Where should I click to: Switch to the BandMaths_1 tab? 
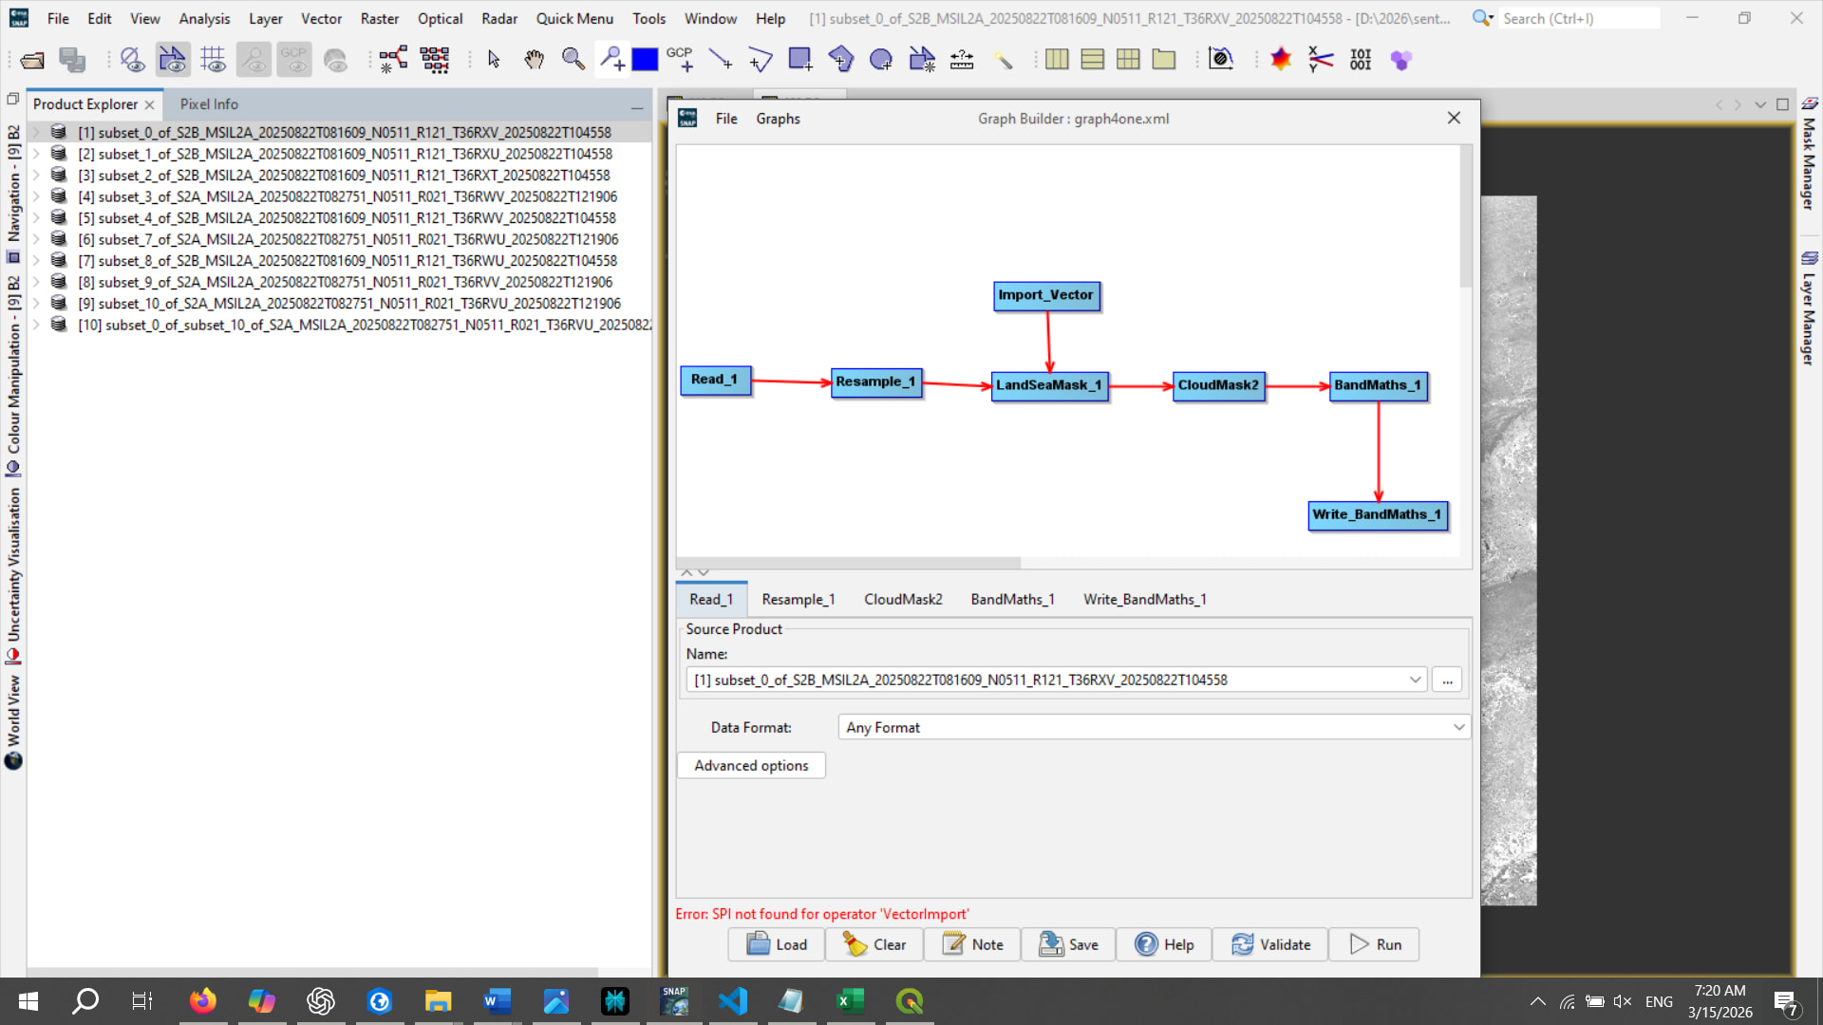tap(1012, 599)
